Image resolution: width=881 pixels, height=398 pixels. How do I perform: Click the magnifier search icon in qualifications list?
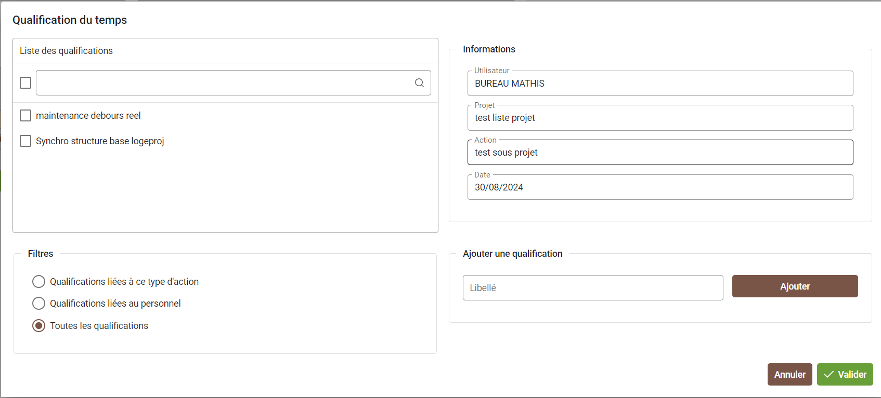click(x=419, y=83)
